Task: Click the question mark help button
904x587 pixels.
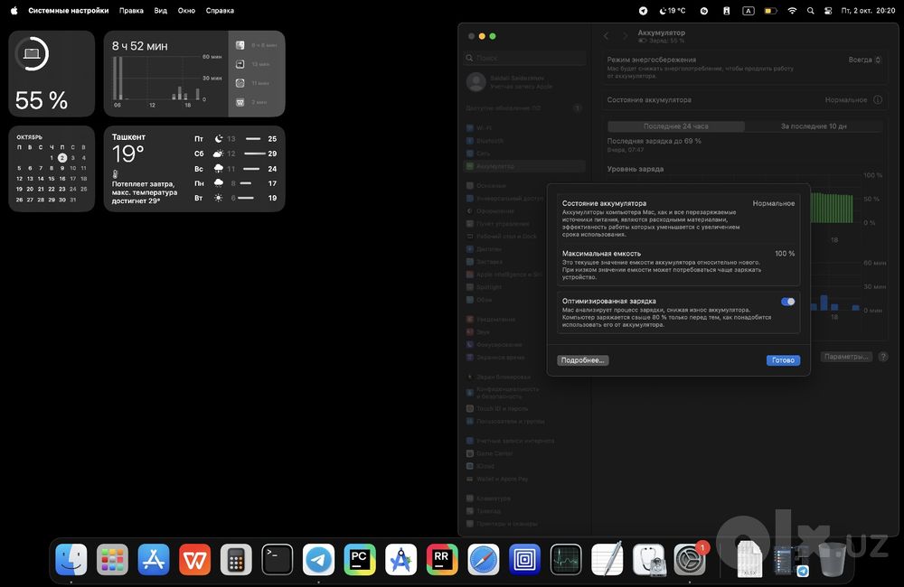Action: click(x=882, y=357)
